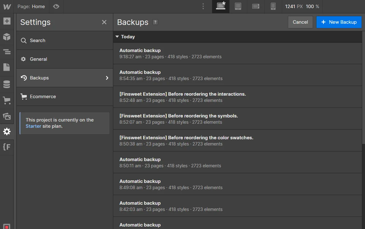Open the Finsweet Extension panel
365x229 pixels.
(x=7, y=147)
